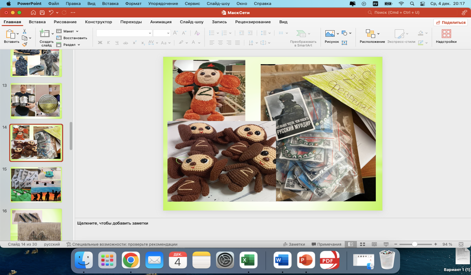Justify the text alignment
Image resolution: width=471 pixels, height=275 pixels.
[237, 43]
